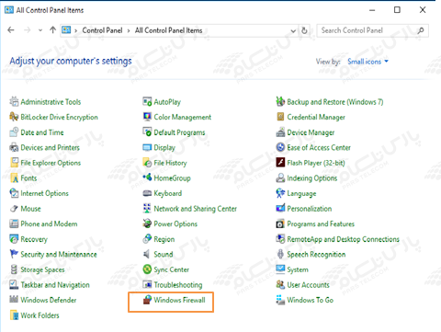Open the Date and Time icon
Image resolution: width=441 pixels, height=332 pixels.
(x=14, y=132)
